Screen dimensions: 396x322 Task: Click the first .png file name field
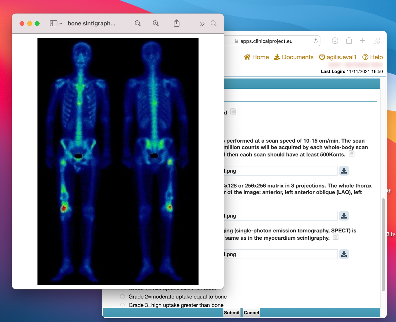point(280,171)
